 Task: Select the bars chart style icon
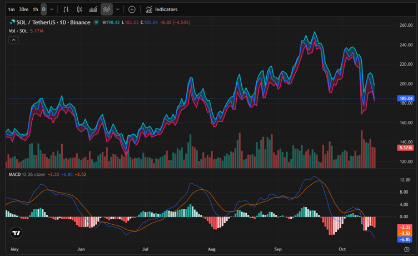(x=66, y=9)
